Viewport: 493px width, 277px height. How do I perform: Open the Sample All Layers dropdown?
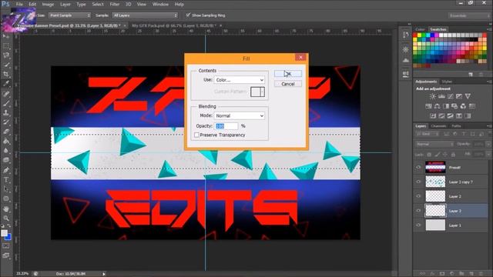[x=145, y=15]
